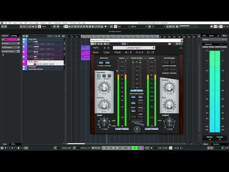Viewport: 229px width, 172px height.
Task: Show the left zone layout icon
Action: point(215,27)
